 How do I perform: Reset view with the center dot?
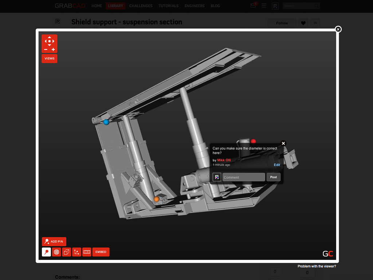[50, 41]
